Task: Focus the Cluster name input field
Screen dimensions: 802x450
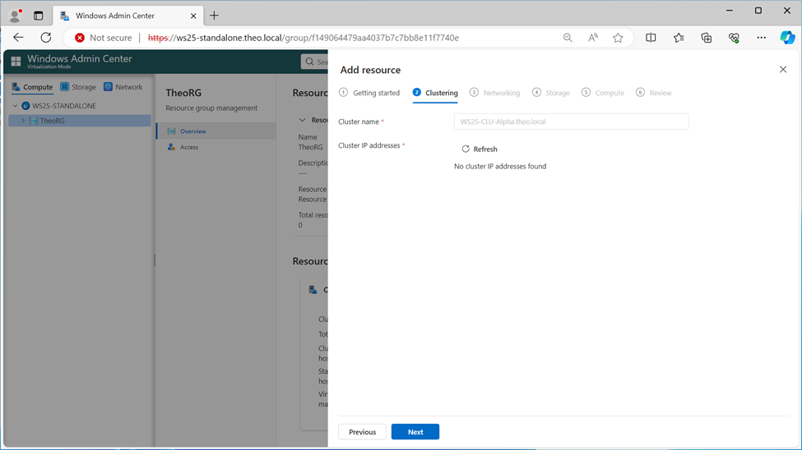Action: tap(572, 122)
